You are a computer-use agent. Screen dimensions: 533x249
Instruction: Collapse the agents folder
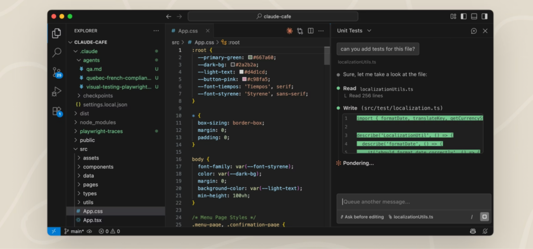click(x=91, y=60)
